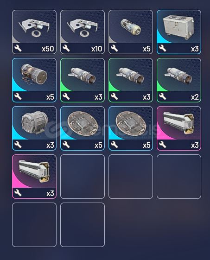Select the metal bracket stack marked x10
Image resolution: width=210 pixels, height=260 pixels.
[83, 32]
